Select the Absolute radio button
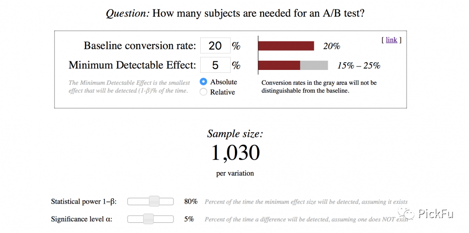Screen dimensions: 469x233 tap(204, 82)
